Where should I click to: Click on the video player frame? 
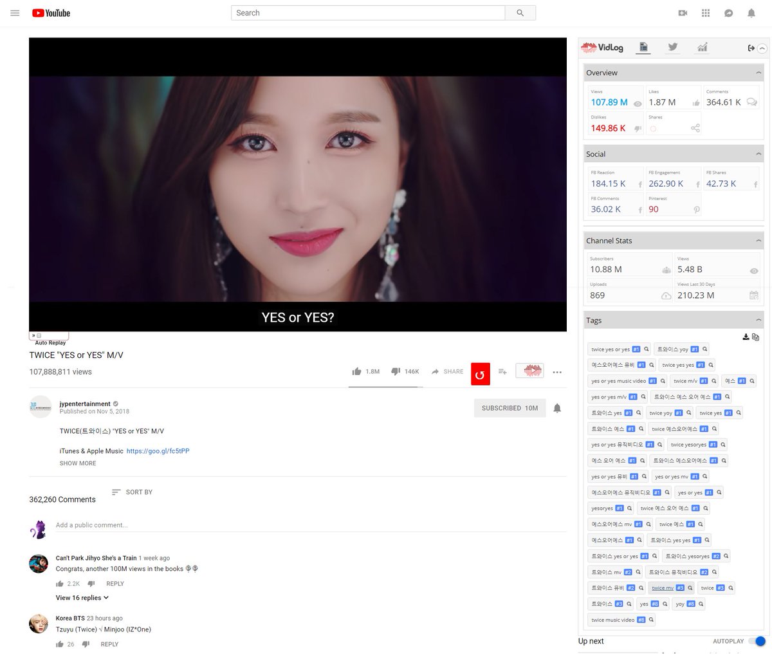pyautogui.click(x=298, y=185)
